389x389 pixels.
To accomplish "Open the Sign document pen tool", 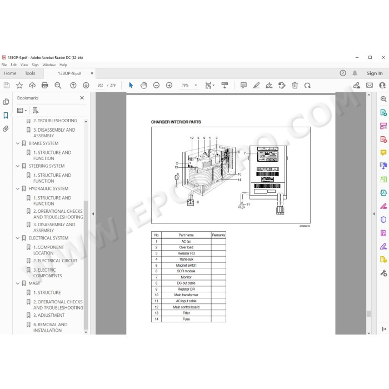I will pyautogui.click(x=269, y=86).
